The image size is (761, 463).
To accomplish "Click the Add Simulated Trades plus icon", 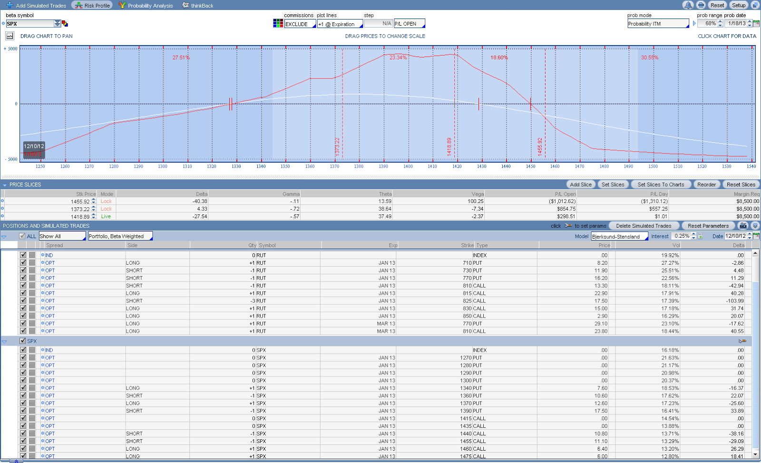I will [x=10, y=5].
